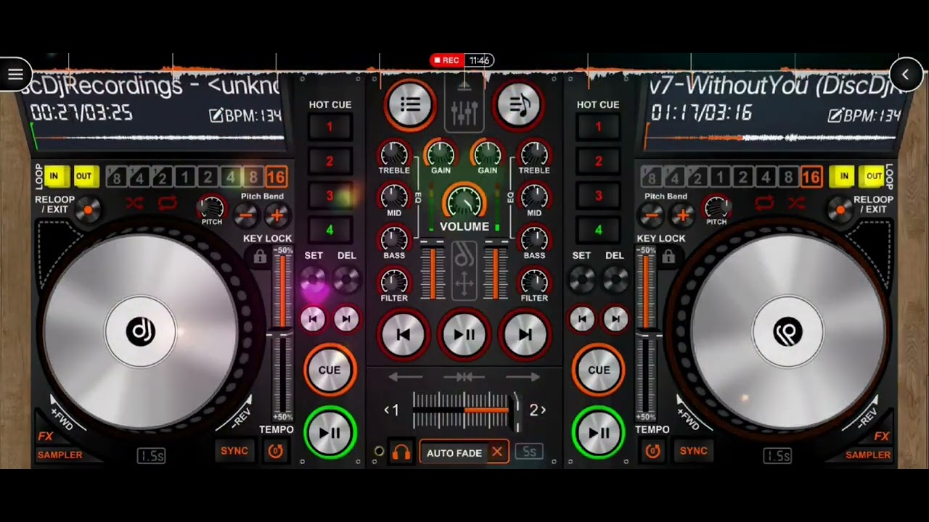Disable AUTO FADE with X
This screenshot has width=929, height=522.
pos(497,452)
